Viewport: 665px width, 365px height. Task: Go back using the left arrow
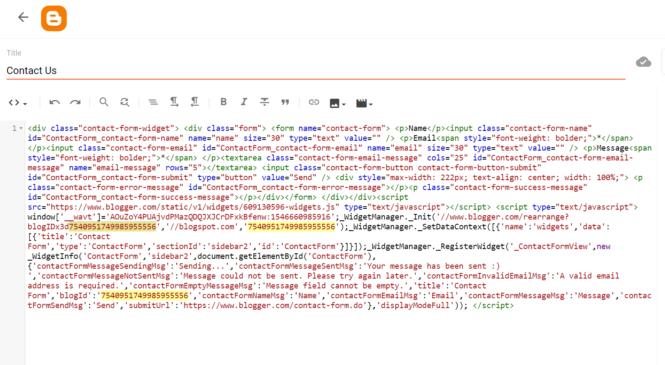coord(23,17)
